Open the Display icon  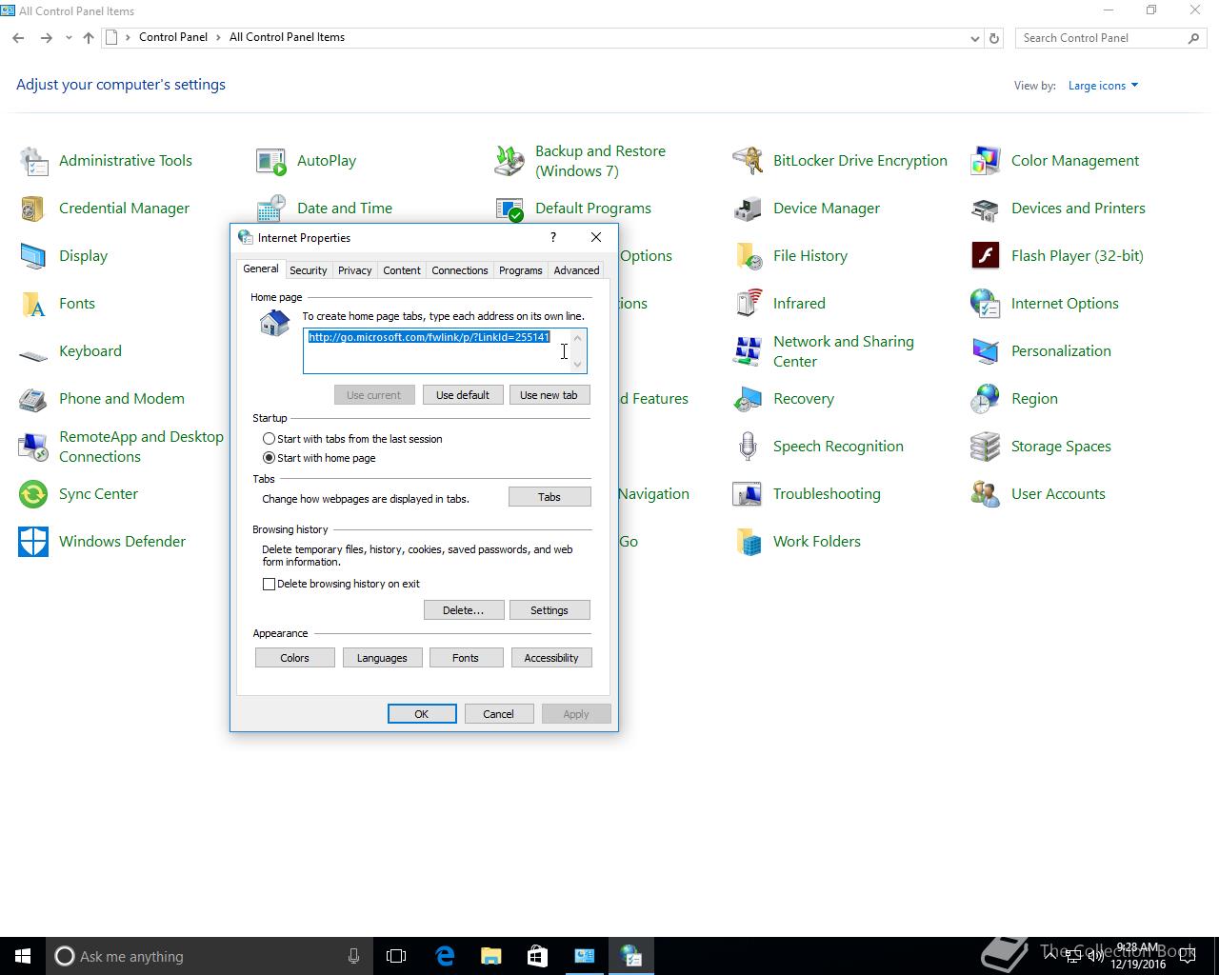point(33,256)
